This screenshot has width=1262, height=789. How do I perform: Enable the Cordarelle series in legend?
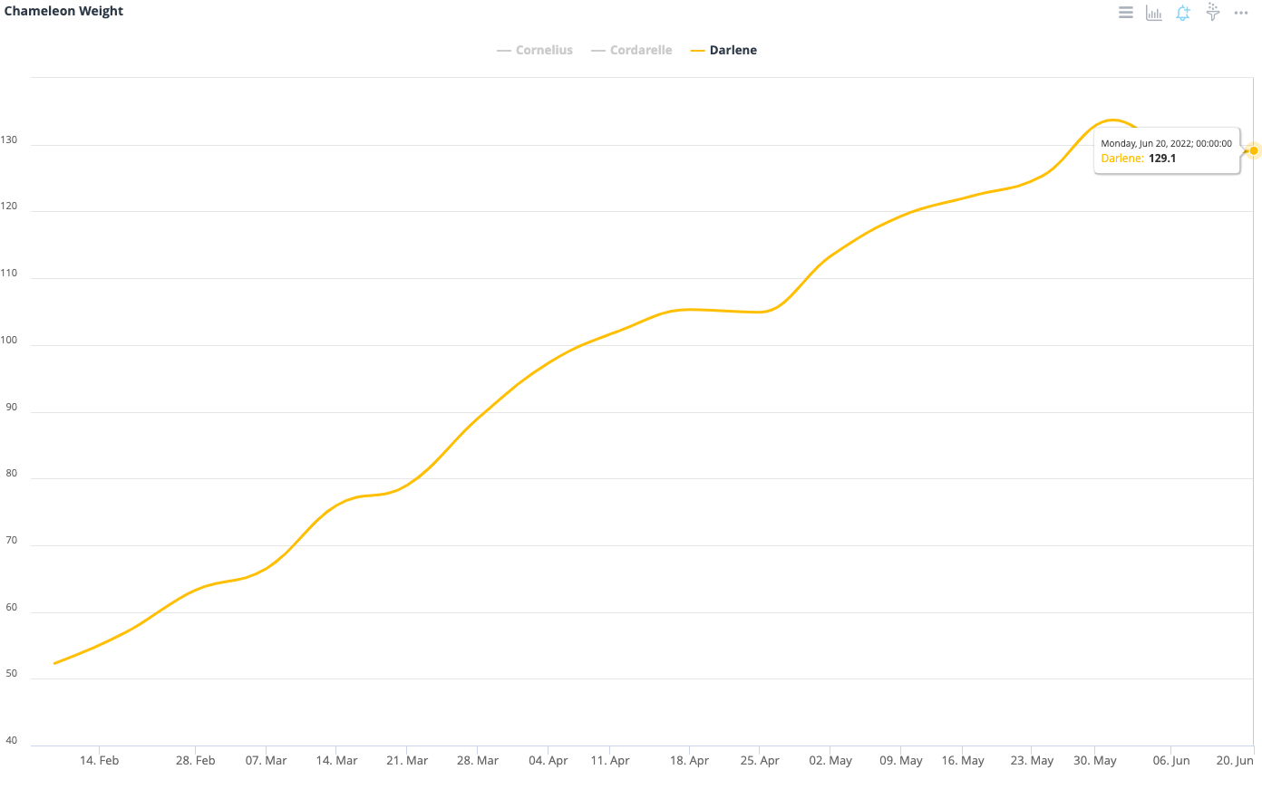click(641, 51)
